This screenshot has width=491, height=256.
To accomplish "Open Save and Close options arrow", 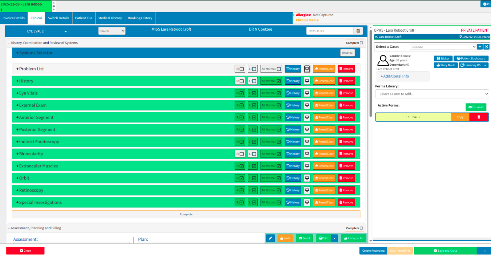I will tap(485, 251).
